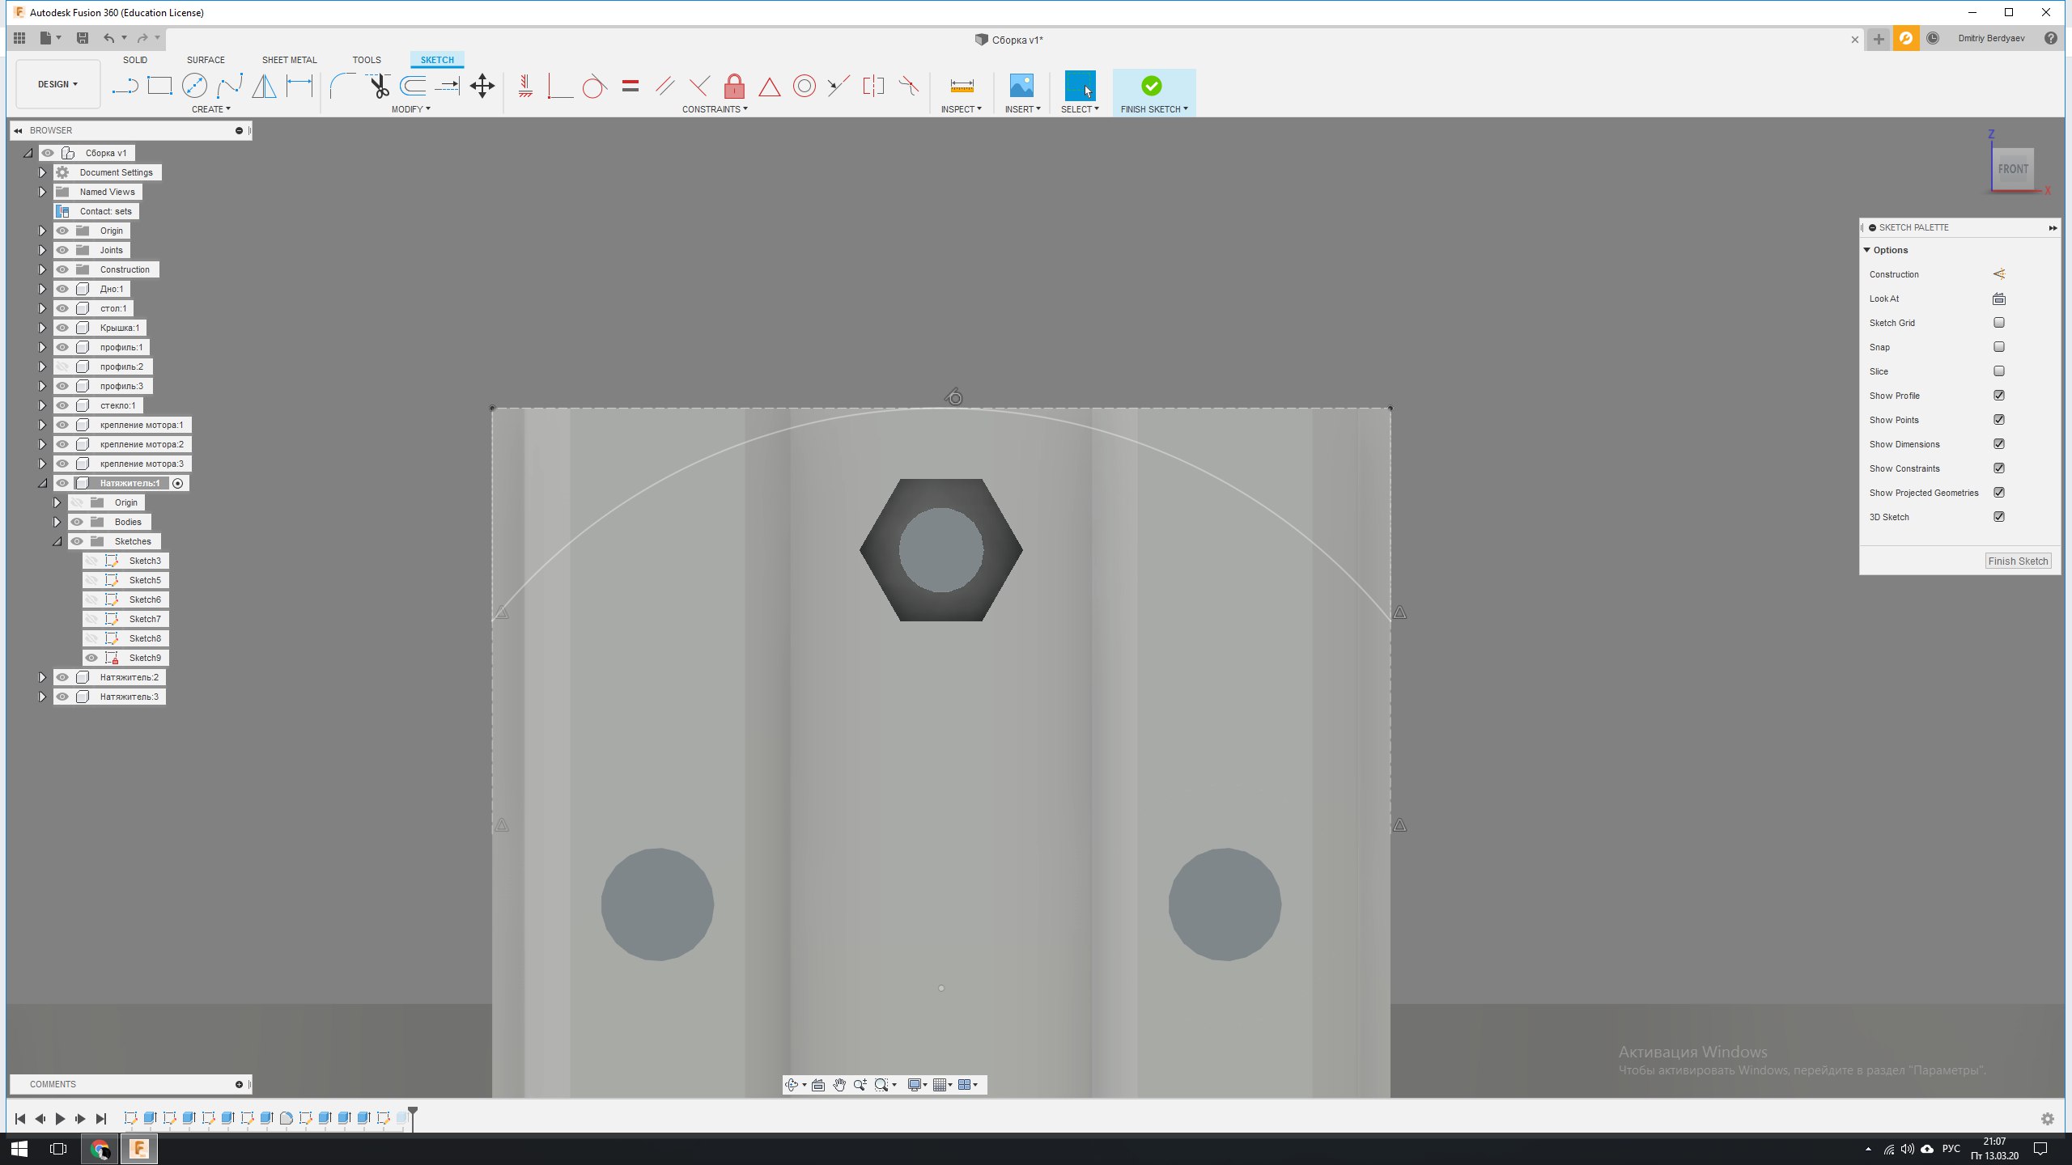
Task: Click the Finish Sketch palette button
Action: coord(2018,561)
